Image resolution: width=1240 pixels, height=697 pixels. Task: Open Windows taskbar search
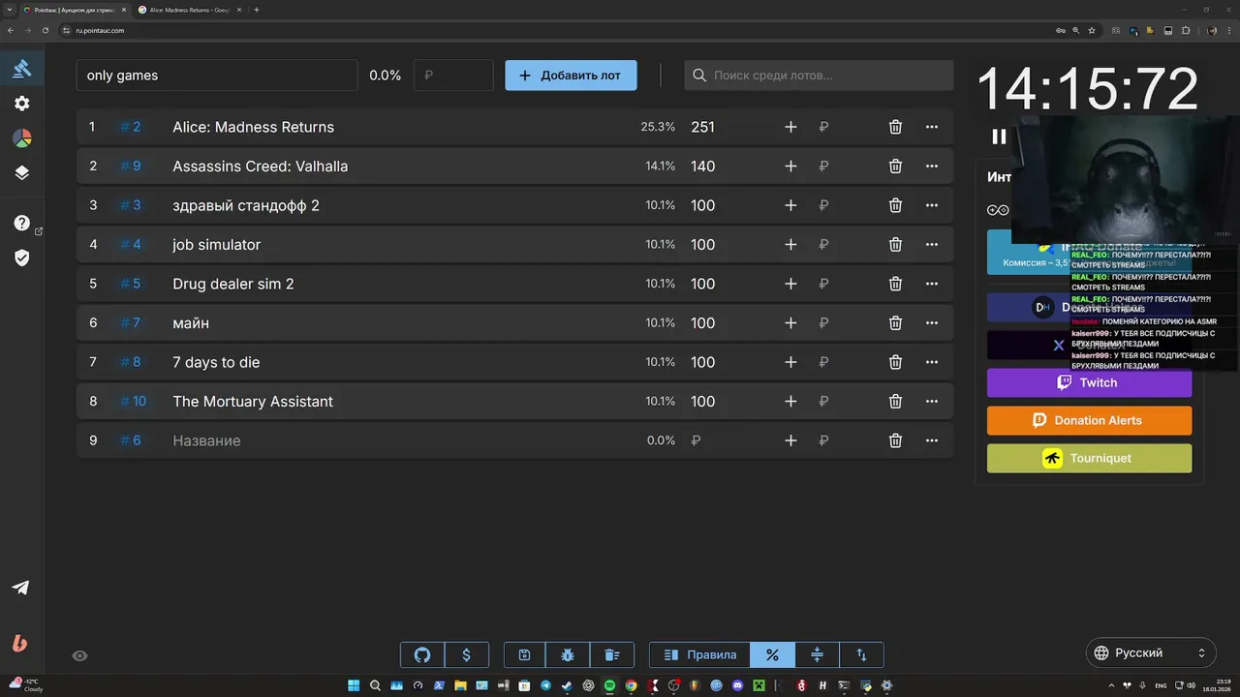click(375, 685)
